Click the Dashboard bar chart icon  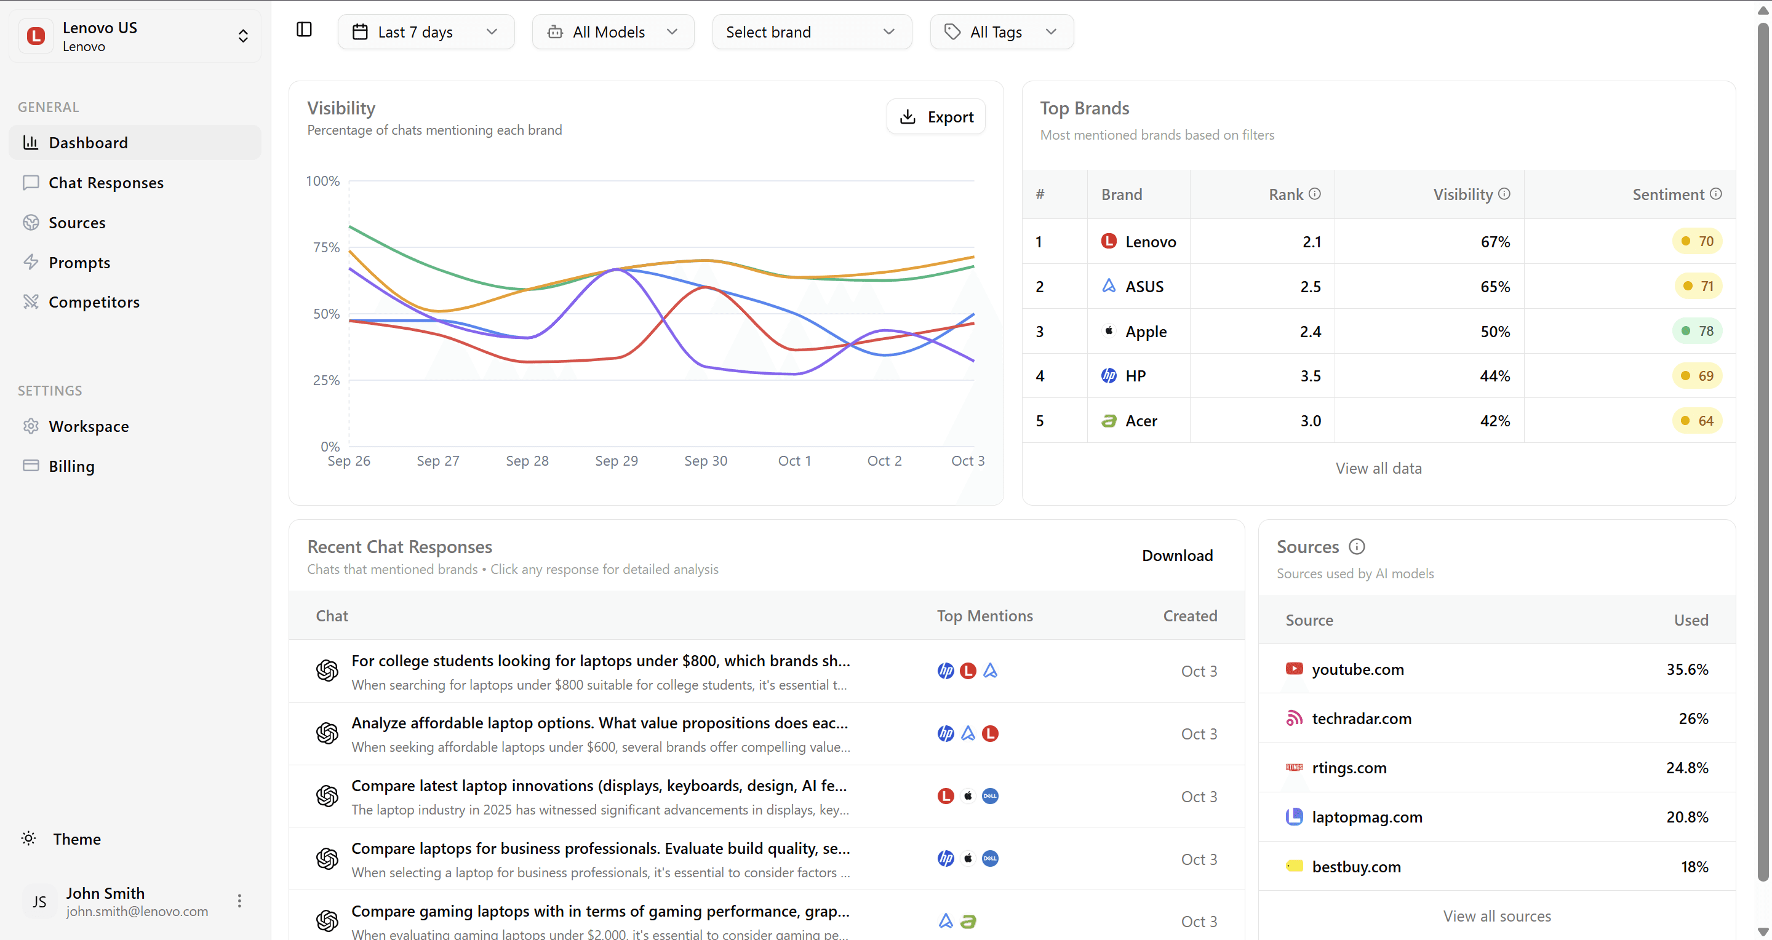31,142
